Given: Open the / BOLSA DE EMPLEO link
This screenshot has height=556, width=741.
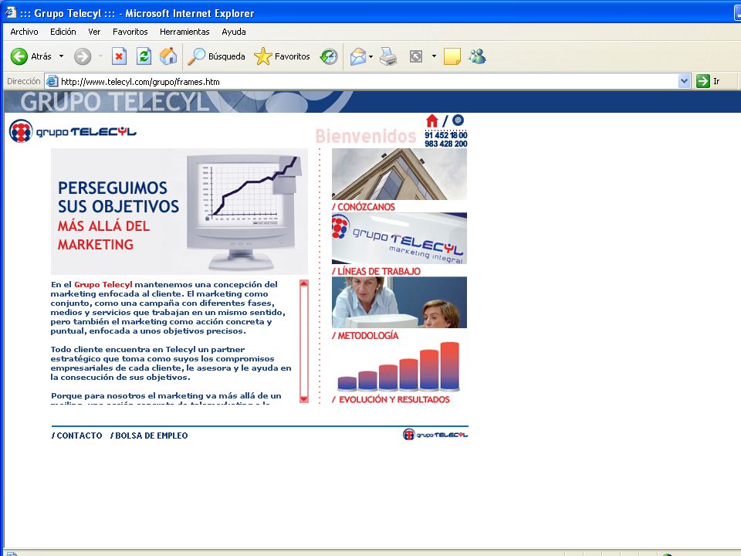Looking at the screenshot, I should pos(149,436).
